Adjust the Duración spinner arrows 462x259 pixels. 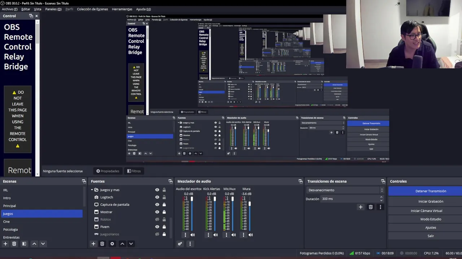pos(381,199)
